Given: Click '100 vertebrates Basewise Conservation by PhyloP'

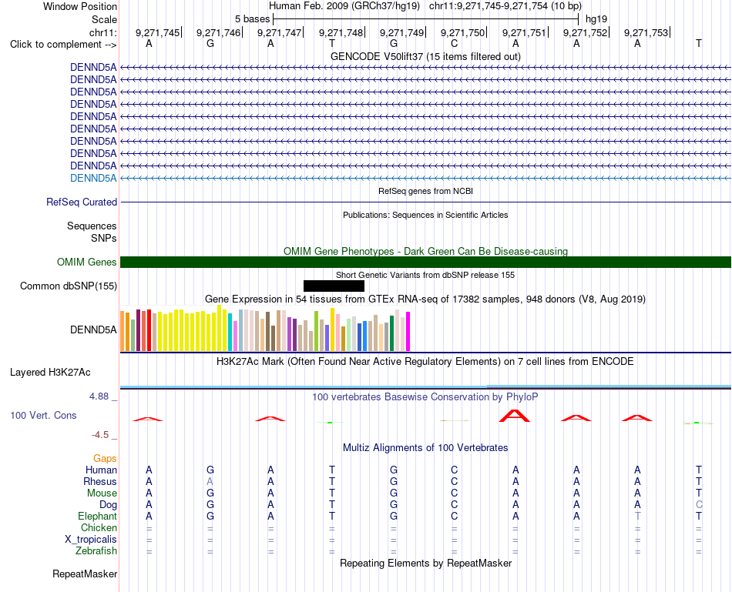Looking at the screenshot, I should (425, 397).
